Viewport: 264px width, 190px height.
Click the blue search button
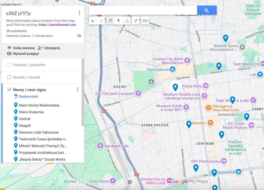[x=206, y=10]
